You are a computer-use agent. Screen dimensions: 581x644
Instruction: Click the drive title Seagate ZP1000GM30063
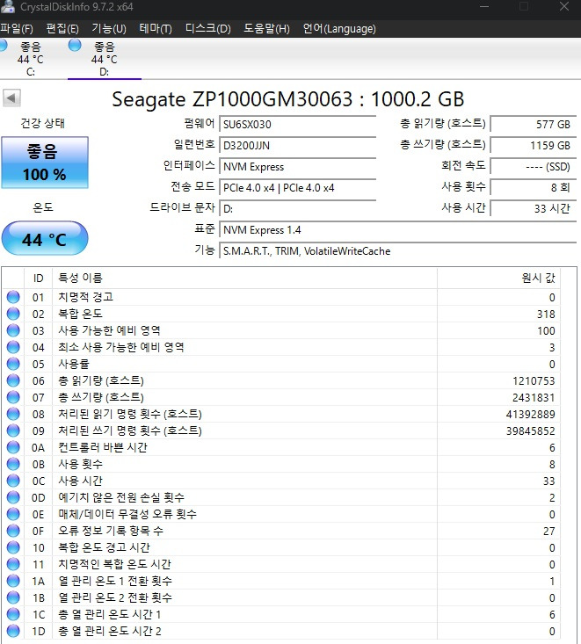(x=288, y=99)
